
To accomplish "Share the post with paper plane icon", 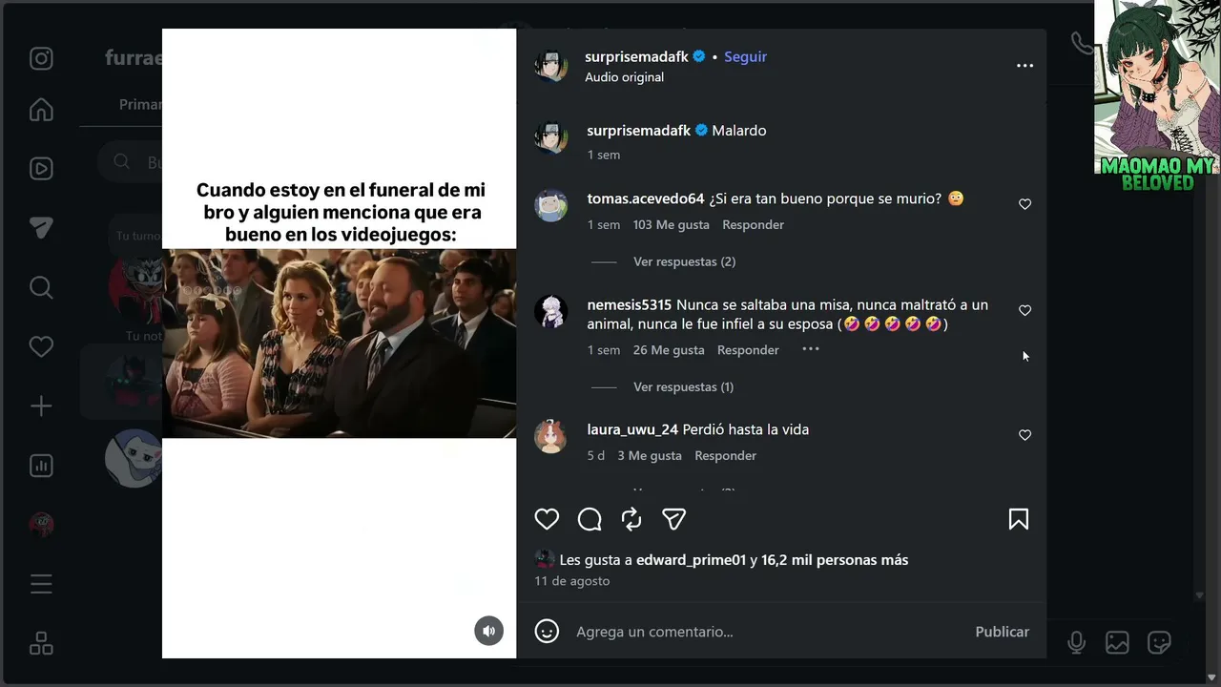I will [x=674, y=519].
